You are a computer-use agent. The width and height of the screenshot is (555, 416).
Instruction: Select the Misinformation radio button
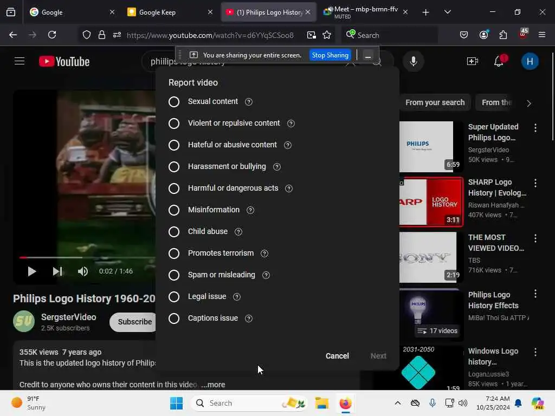(x=174, y=210)
